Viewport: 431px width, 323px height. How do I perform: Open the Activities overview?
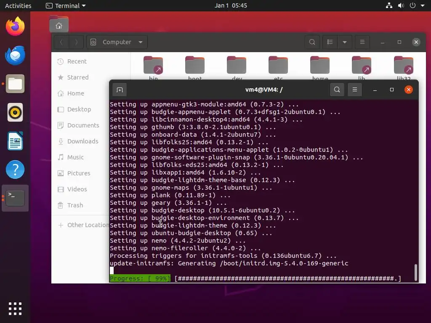click(18, 5)
